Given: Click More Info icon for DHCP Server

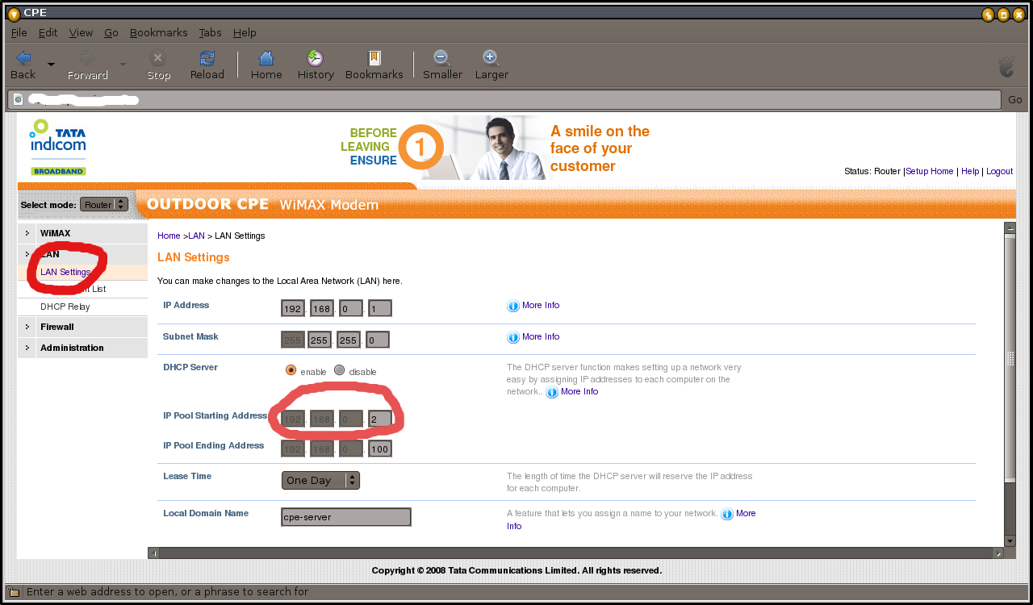Looking at the screenshot, I should click(552, 392).
